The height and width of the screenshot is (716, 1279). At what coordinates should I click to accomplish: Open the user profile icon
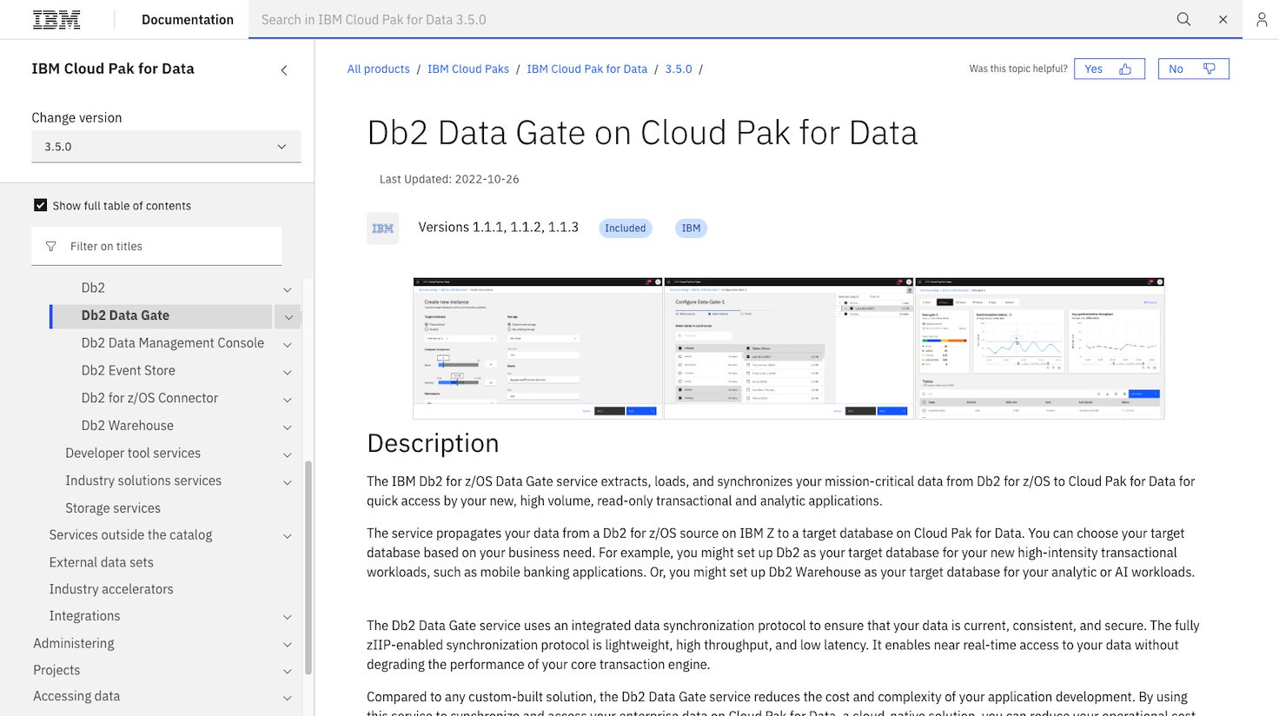click(x=1262, y=19)
